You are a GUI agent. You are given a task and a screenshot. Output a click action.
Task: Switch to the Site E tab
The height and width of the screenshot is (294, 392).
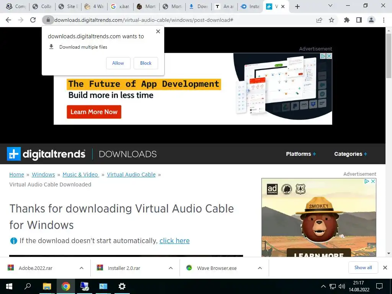click(68, 7)
